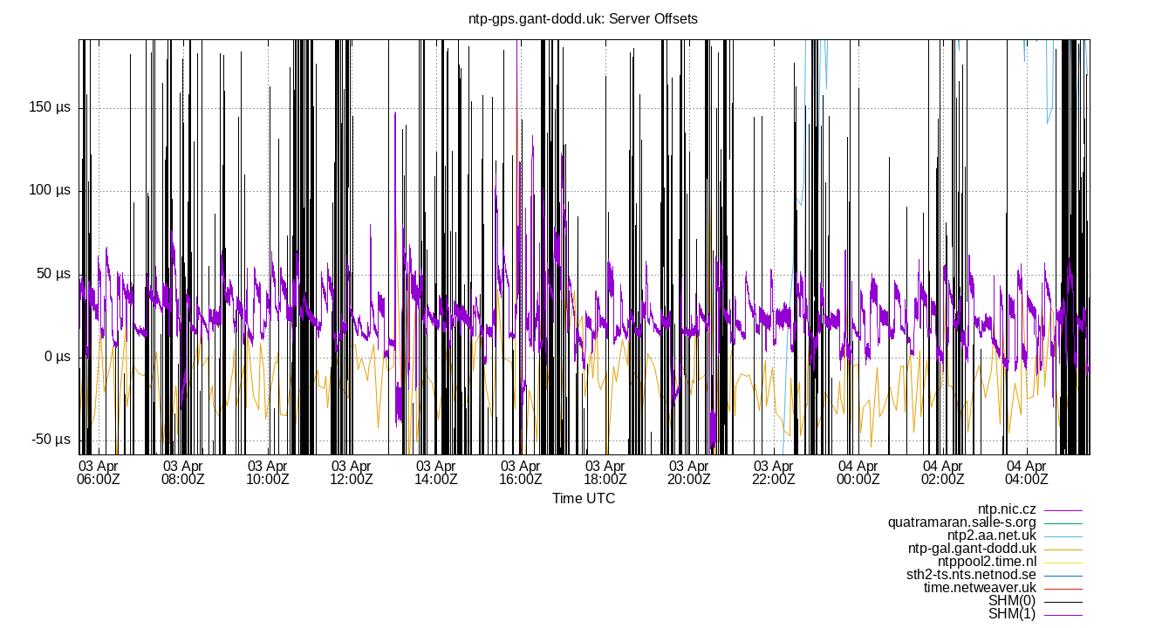Click the Time UTC axis label
The width and height of the screenshot is (1169, 628).
pyautogui.click(x=584, y=498)
